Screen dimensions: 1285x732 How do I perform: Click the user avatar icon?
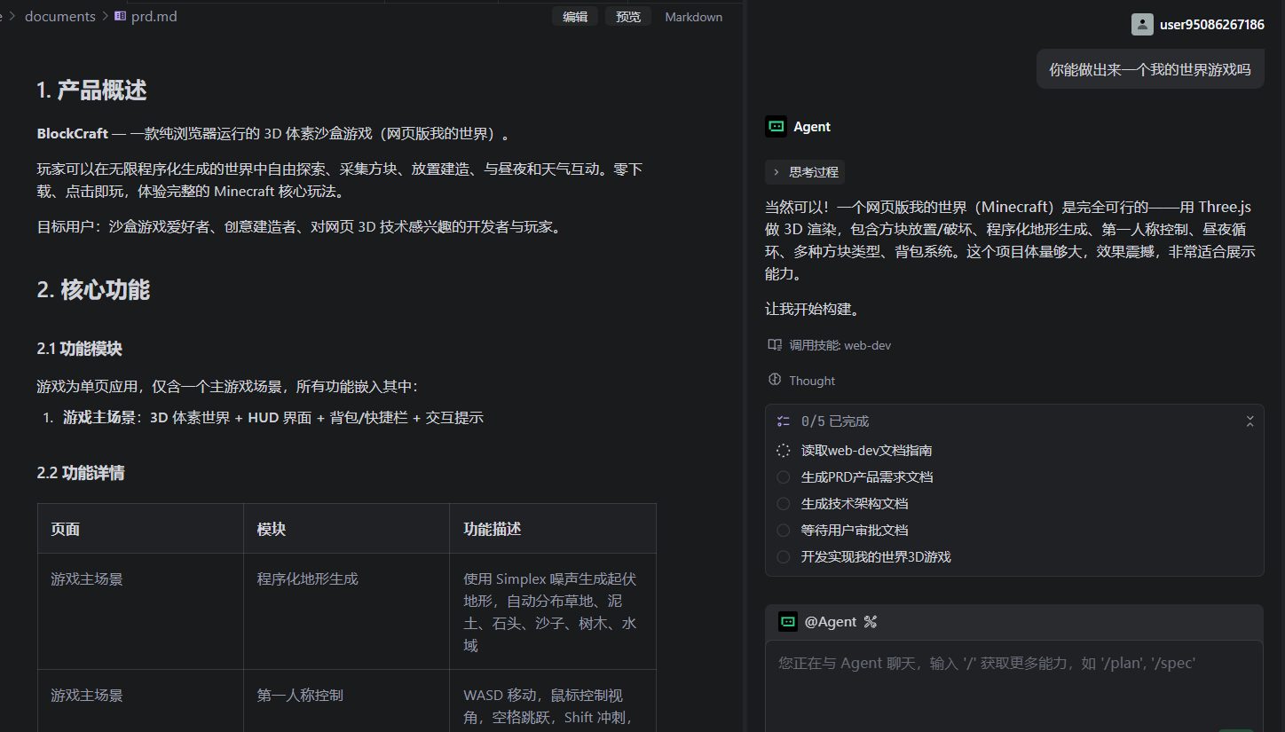tap(1142, 24)
